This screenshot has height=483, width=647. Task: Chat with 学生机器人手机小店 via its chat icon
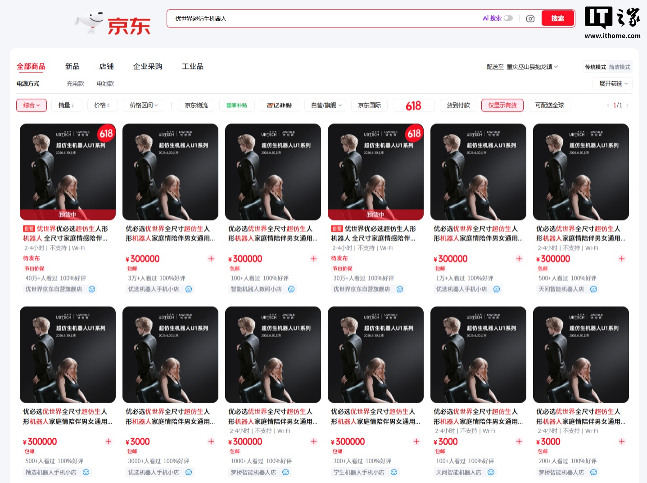click(x=394, y=472)
